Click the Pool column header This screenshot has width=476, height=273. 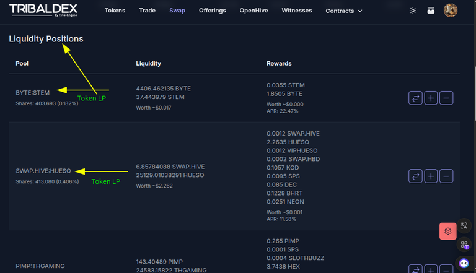pyautogui.click(x=22, y=63)
